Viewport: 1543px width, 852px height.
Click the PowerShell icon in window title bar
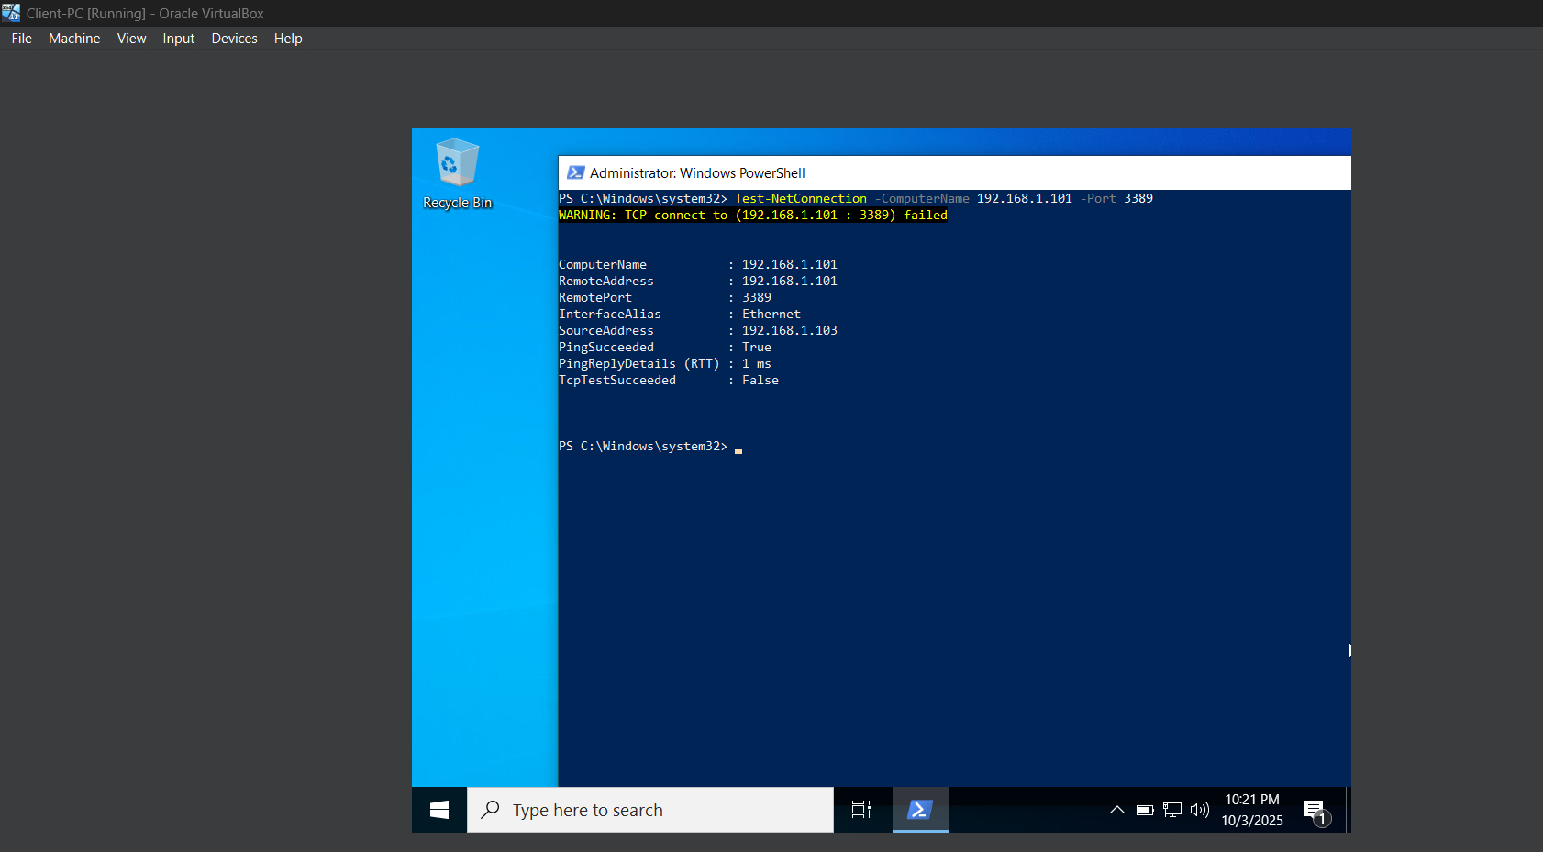(x=576, y=172)
